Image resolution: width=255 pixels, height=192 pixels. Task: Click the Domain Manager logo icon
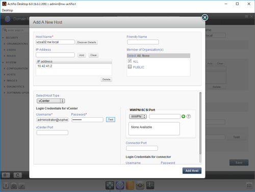coord(8,19)
